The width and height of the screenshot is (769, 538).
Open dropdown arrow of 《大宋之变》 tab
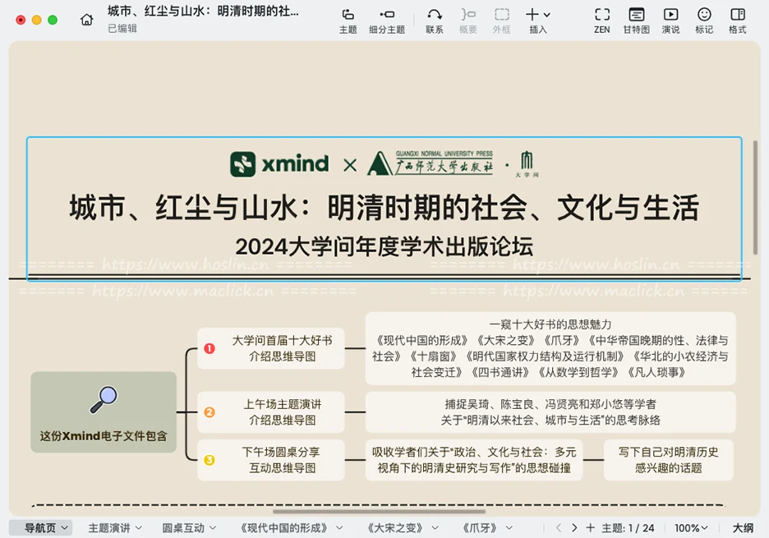(x=435, y=528)
